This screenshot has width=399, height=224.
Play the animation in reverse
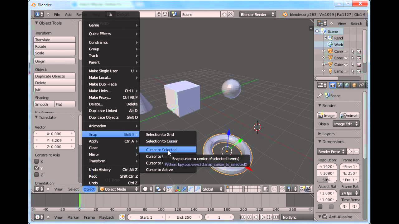pos(256,217)
